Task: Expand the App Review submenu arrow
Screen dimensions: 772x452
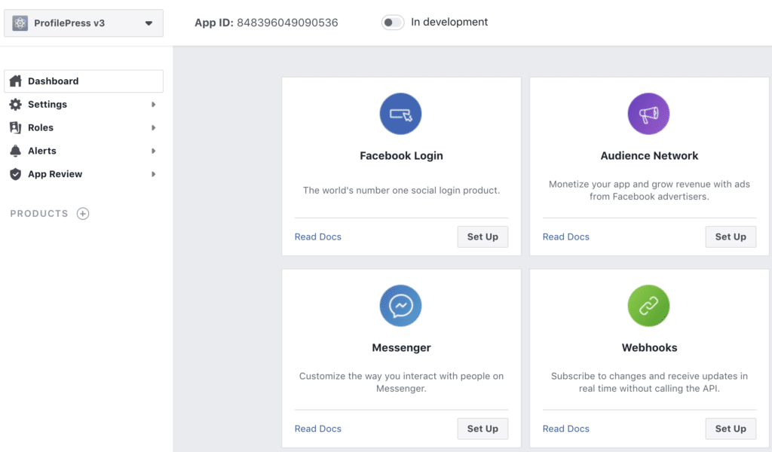Action: [154, 174]
